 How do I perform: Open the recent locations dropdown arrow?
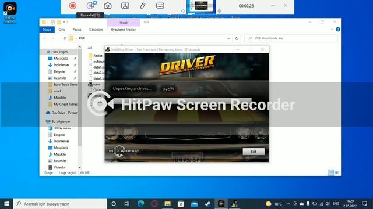[59, 38]
